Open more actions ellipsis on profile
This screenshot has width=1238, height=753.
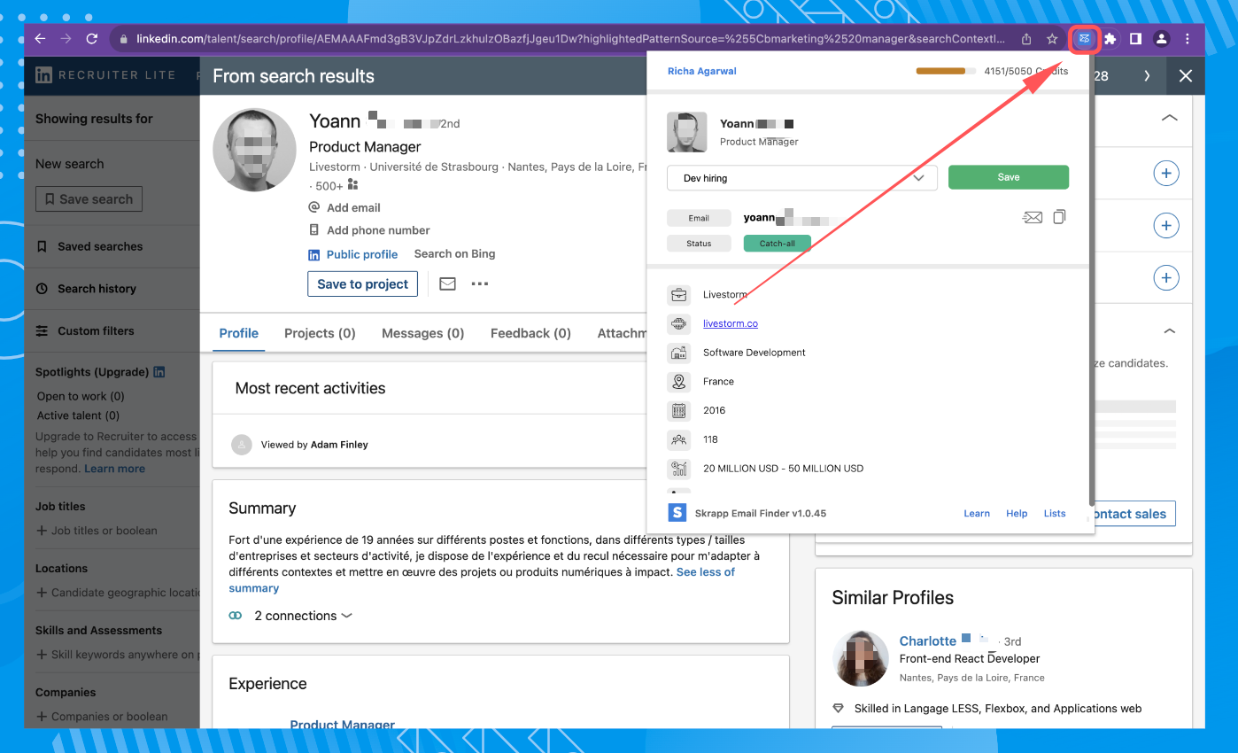pyautogui.click(x=480, y=284)
